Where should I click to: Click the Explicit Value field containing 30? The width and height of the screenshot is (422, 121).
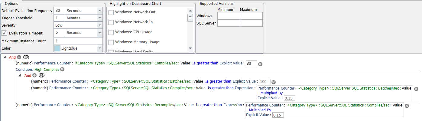tap(252, 63)
